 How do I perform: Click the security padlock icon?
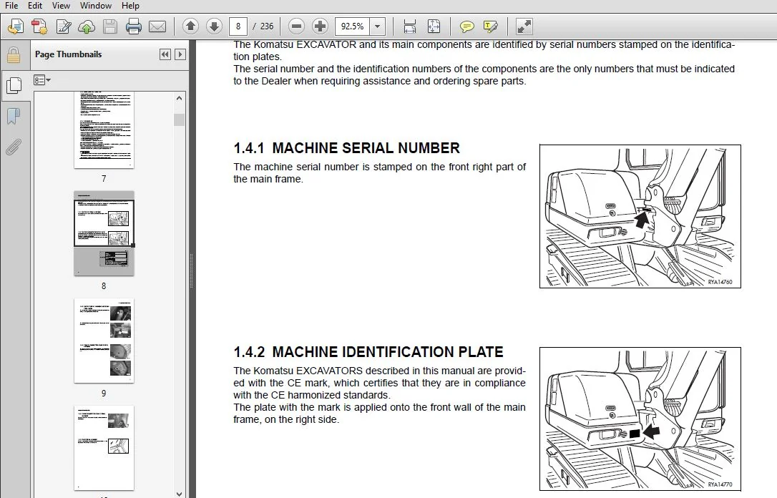[x=14, y=54]
